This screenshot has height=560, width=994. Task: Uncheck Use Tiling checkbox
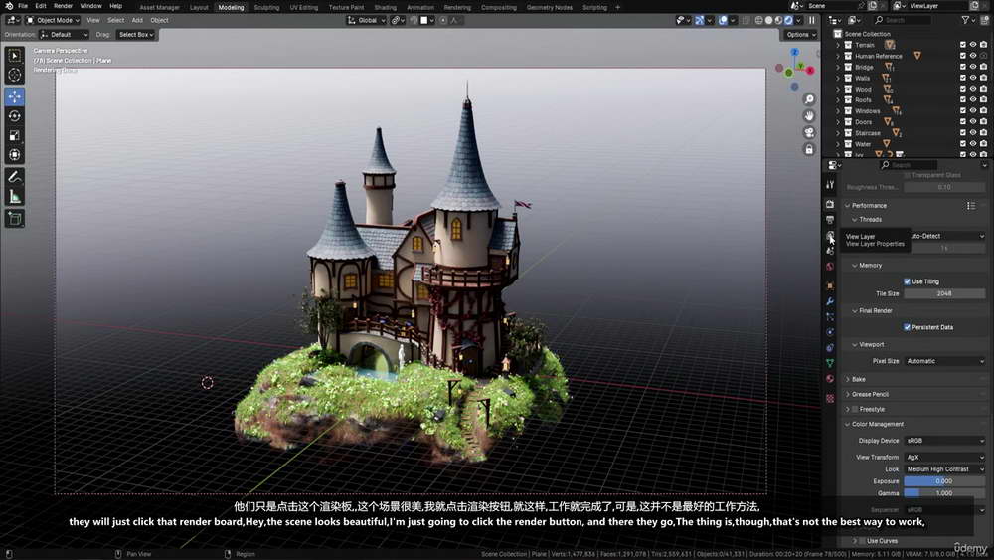coord(908,281)
